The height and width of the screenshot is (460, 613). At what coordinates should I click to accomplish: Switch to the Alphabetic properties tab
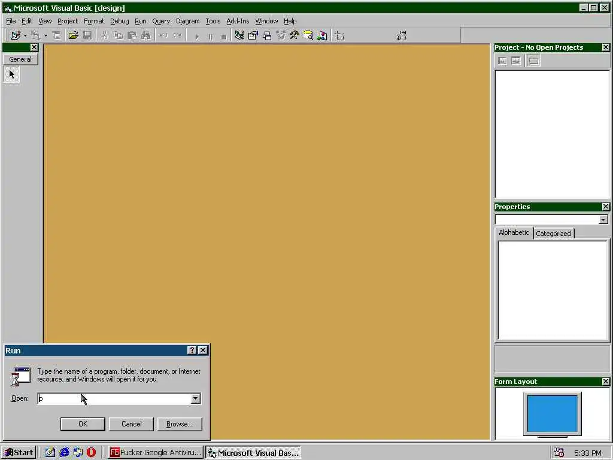[514, 232]
